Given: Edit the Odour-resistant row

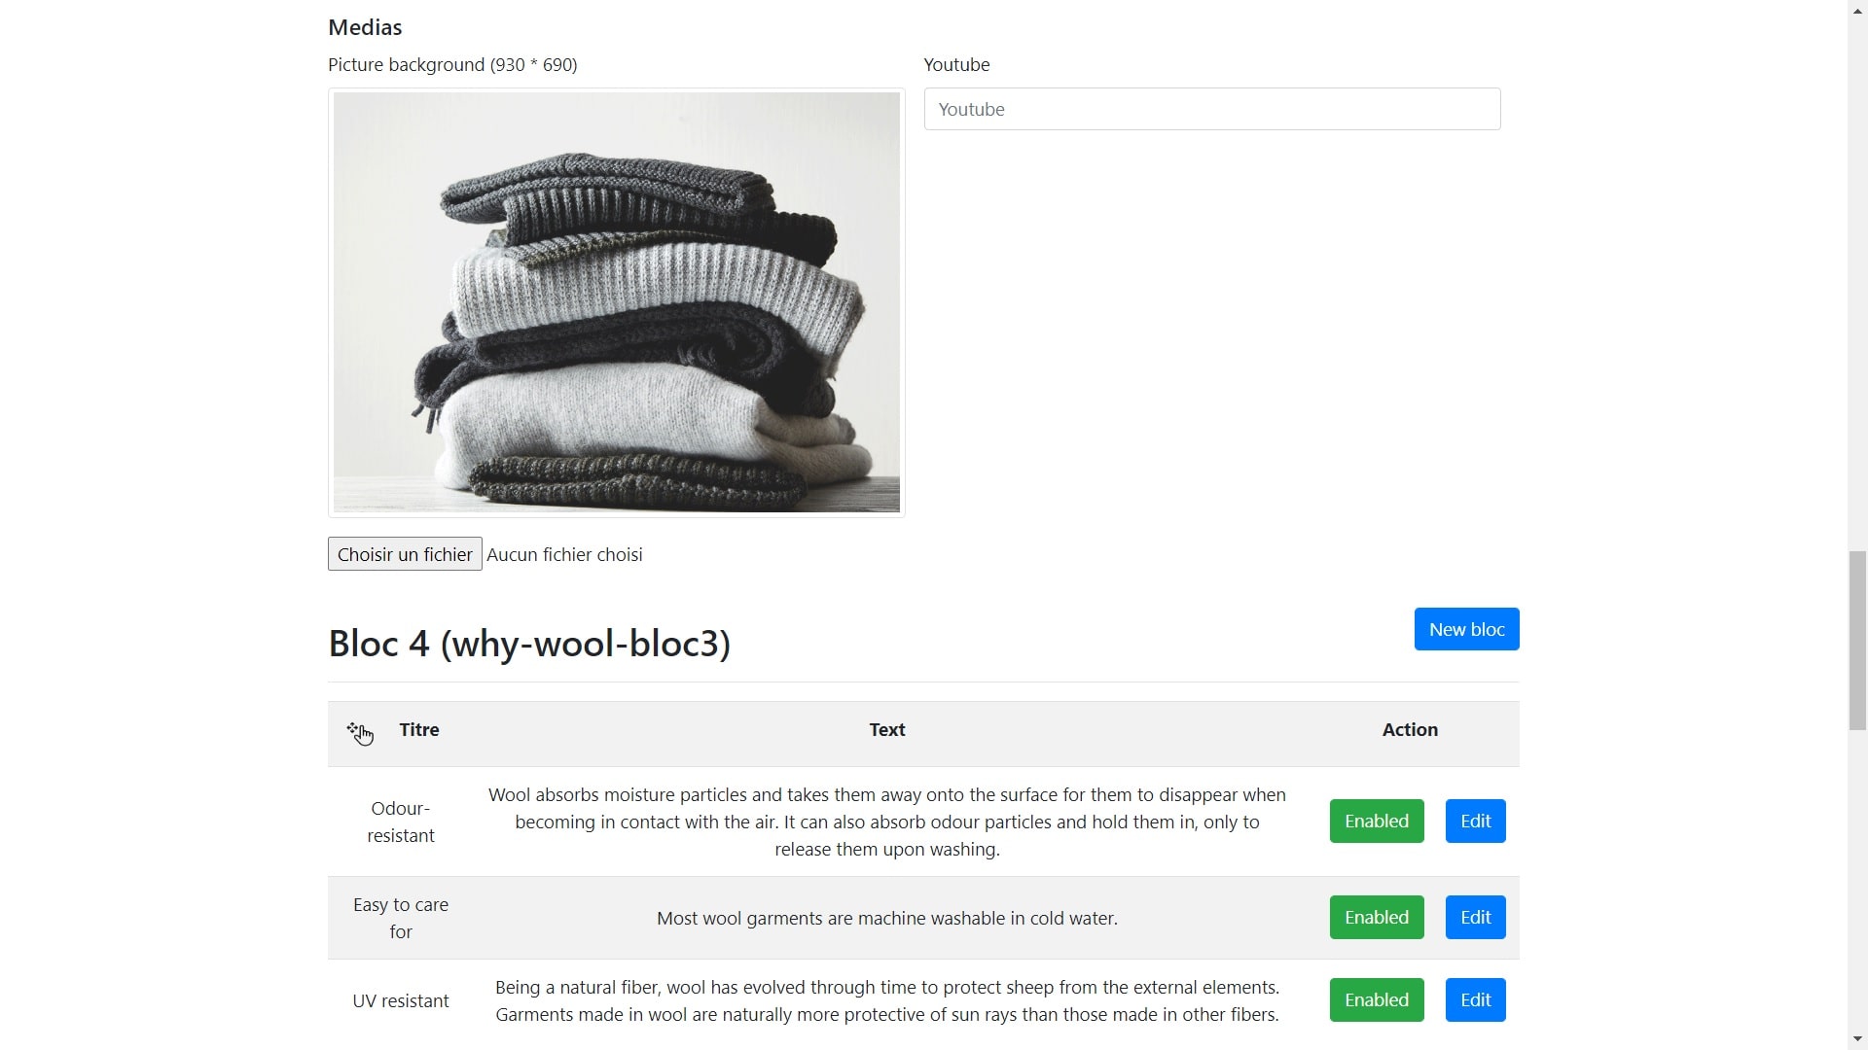Looking at the screenshot, I should (1475, 821).
